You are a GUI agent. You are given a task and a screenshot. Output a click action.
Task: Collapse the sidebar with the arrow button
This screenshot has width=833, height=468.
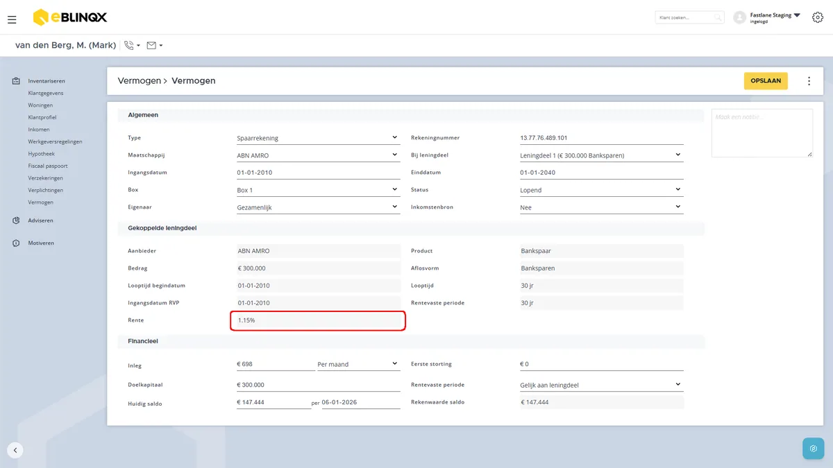tap(15, 450)
